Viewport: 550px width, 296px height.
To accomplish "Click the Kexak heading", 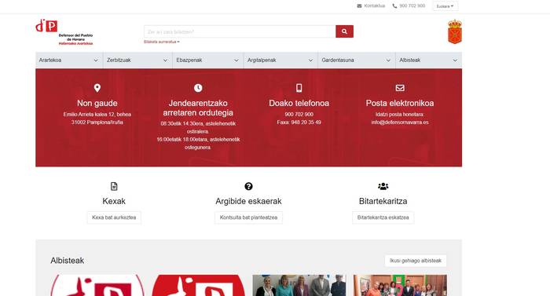I will (114, 201).
